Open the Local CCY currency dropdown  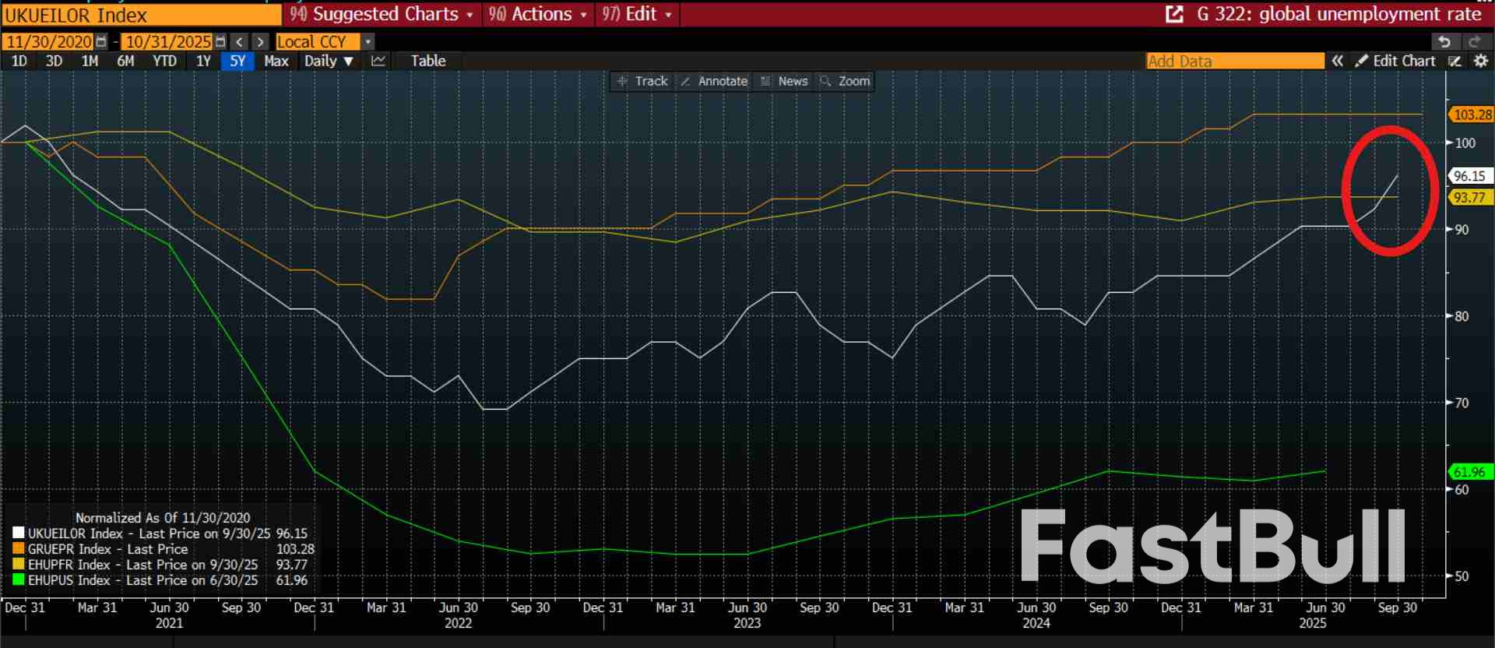pos(368,42)
